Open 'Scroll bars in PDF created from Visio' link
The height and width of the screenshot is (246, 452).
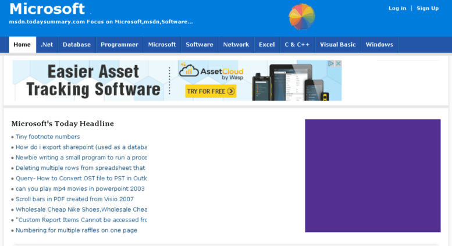click(74, 199)
